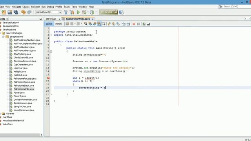This screenshot has height=141, width=251.
Task: Click the Projects panel horizontal scrollbar
Action: pyautogui.click(x=20, y=135)
